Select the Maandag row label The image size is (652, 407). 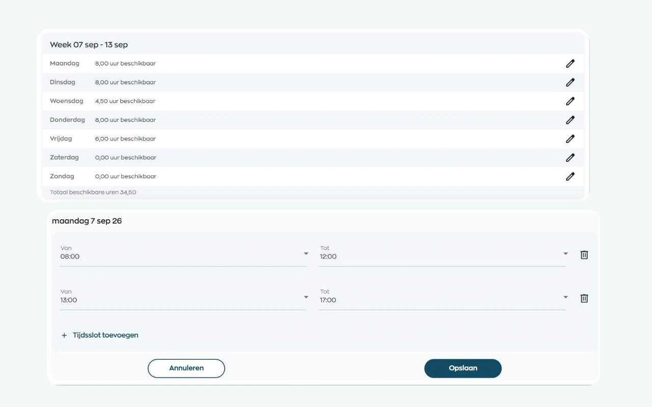point(65,64)
